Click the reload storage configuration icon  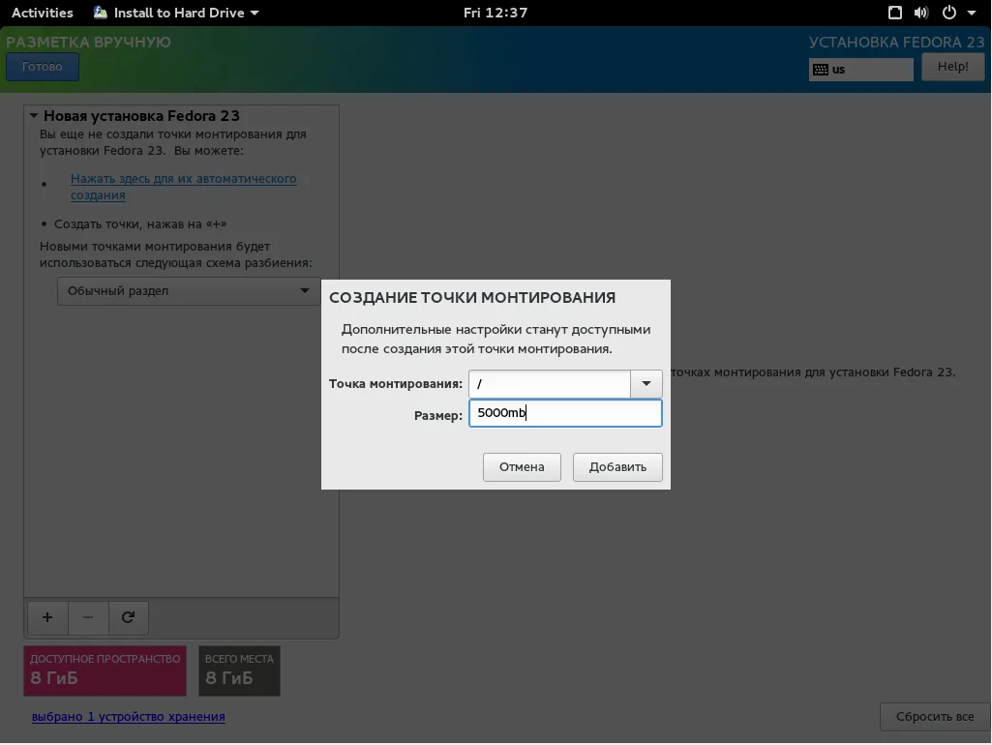129,617
